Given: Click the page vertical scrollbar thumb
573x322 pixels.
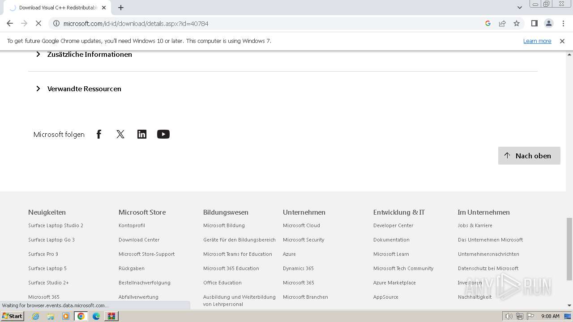Looking at the screenshot, I should pyautogui.click(x=569, y=249).
